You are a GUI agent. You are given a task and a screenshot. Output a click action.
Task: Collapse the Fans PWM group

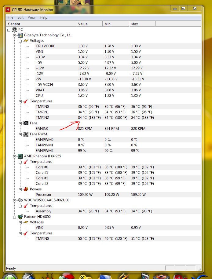coord(20,134)
